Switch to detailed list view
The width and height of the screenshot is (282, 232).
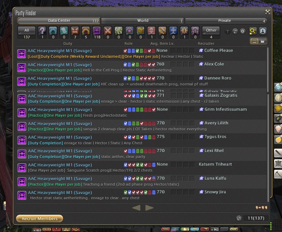[254, 41]
